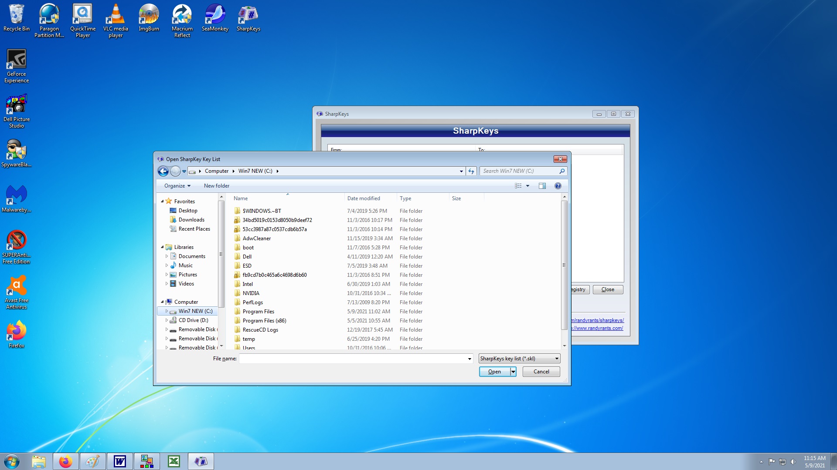Toggle the preview pane icon
The width and height of the screenshot is (837, 470).
542,186
